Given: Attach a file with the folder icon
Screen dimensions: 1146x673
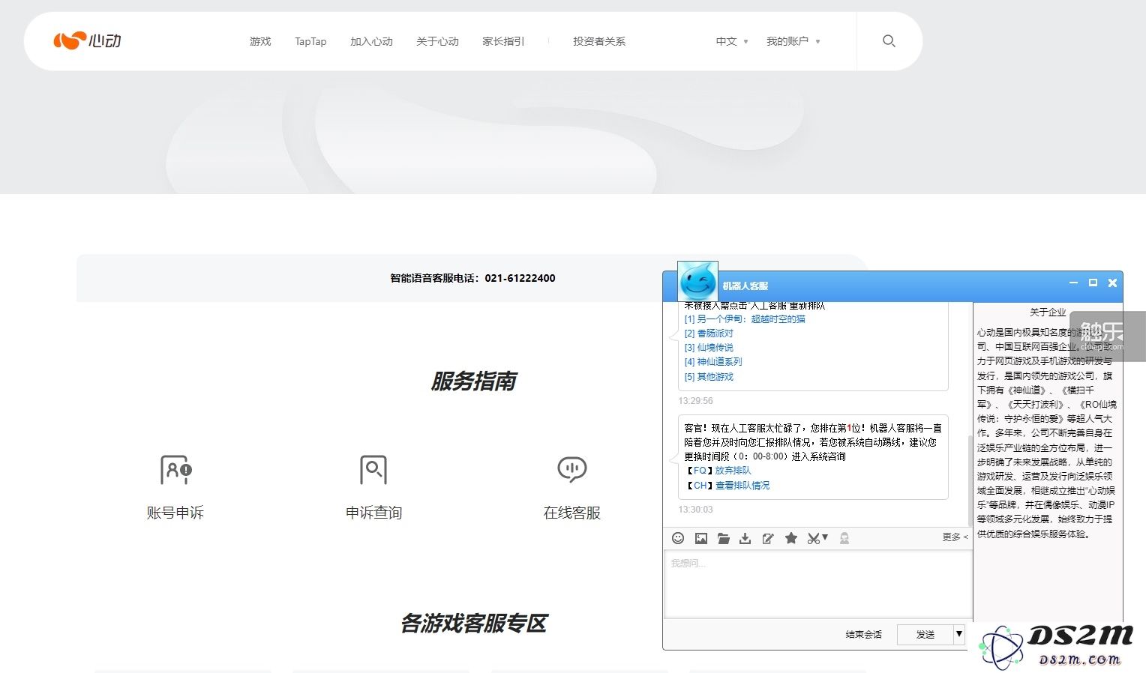Looking at the screenshot, I should tap(723, 538).
